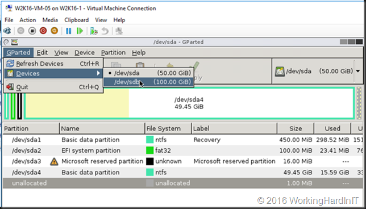The height and width of the screenshot is (209, 366).
Task: Click the Turn Off stop-square toolbar icon
Action: pos(32,31)
